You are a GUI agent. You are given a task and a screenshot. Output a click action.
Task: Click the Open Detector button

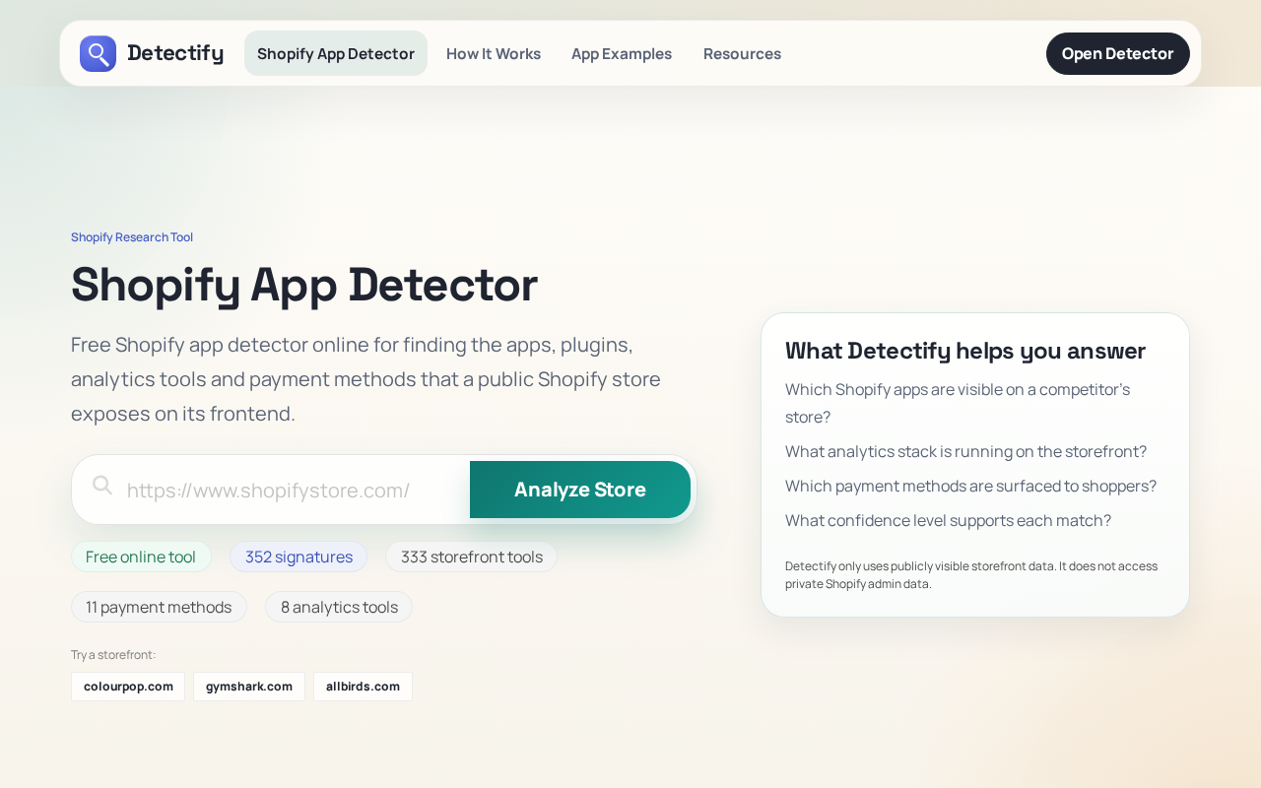1118,53
